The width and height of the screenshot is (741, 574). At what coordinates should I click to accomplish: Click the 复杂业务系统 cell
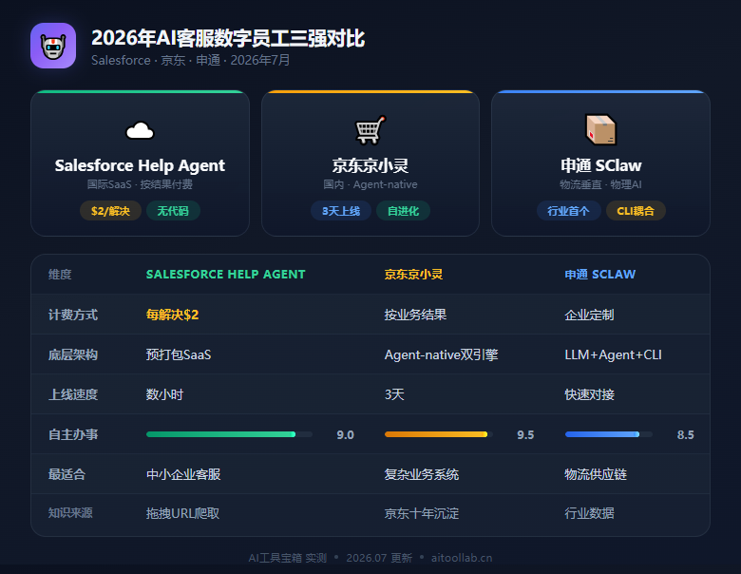tap(422, 474)
